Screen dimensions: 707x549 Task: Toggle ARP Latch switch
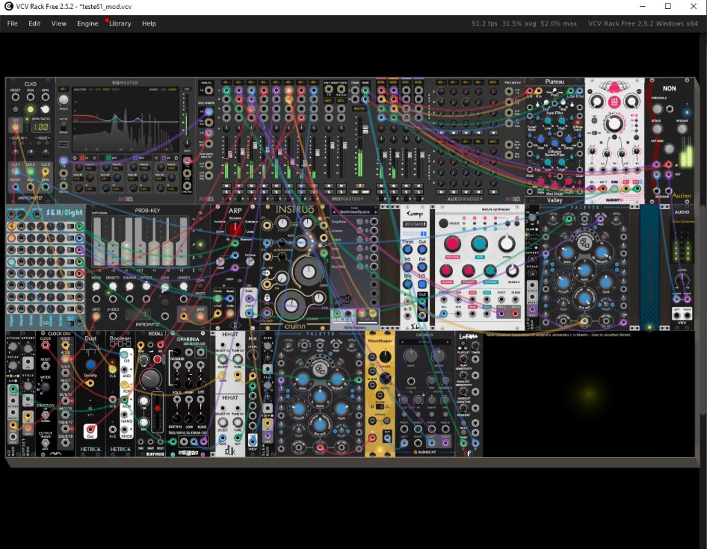click(x=240, y=280)
